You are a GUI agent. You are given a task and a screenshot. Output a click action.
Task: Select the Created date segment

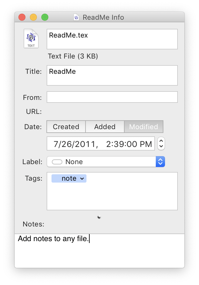pyautogui.click(x=66, y=127)
